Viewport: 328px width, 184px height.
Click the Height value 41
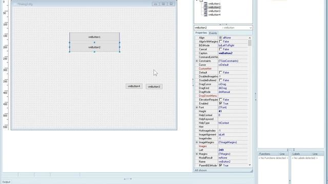point(220,111)
